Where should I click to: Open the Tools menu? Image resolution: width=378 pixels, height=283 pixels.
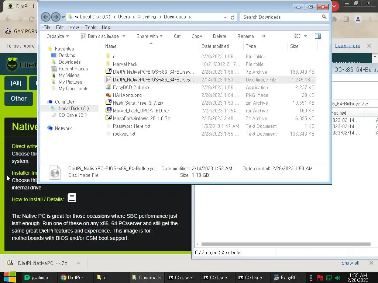coord(90,27)
